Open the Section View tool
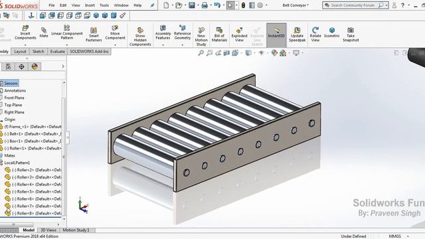 coord(226,53)
